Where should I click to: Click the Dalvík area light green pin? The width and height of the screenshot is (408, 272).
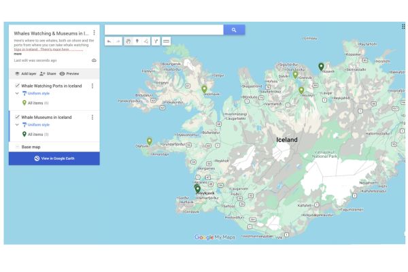[295, 75]
